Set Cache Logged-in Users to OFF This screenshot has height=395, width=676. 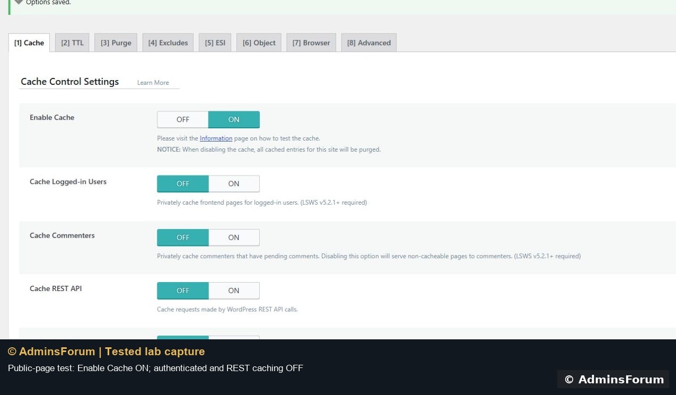[x=183, y=184]
